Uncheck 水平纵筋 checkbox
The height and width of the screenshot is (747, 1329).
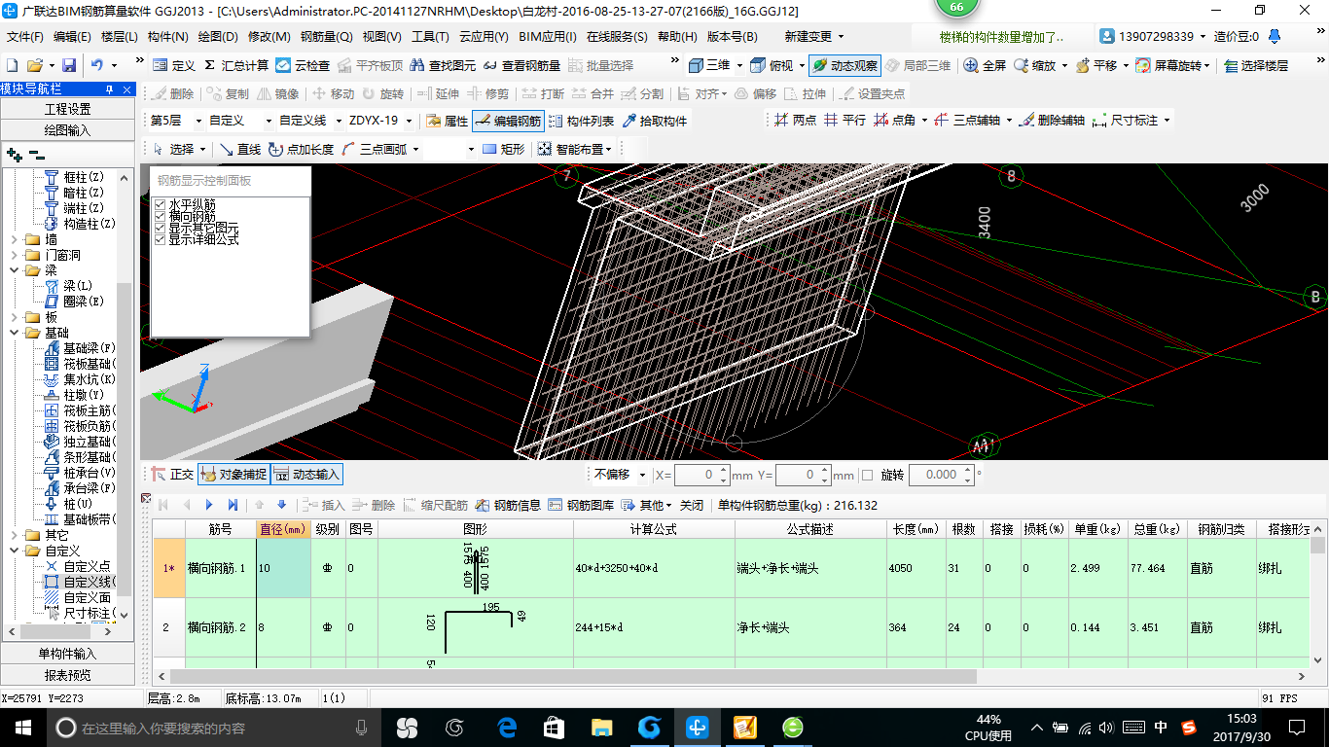(160, 204)
